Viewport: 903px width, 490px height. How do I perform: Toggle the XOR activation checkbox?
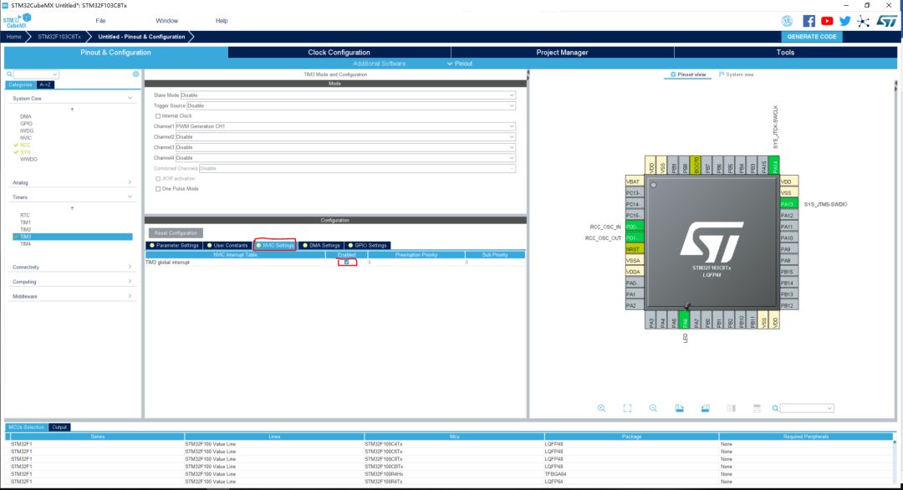[158, 178]
